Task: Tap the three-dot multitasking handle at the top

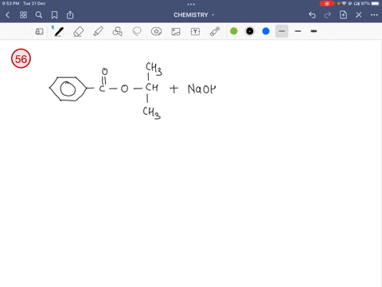Action: click(191, 4)
